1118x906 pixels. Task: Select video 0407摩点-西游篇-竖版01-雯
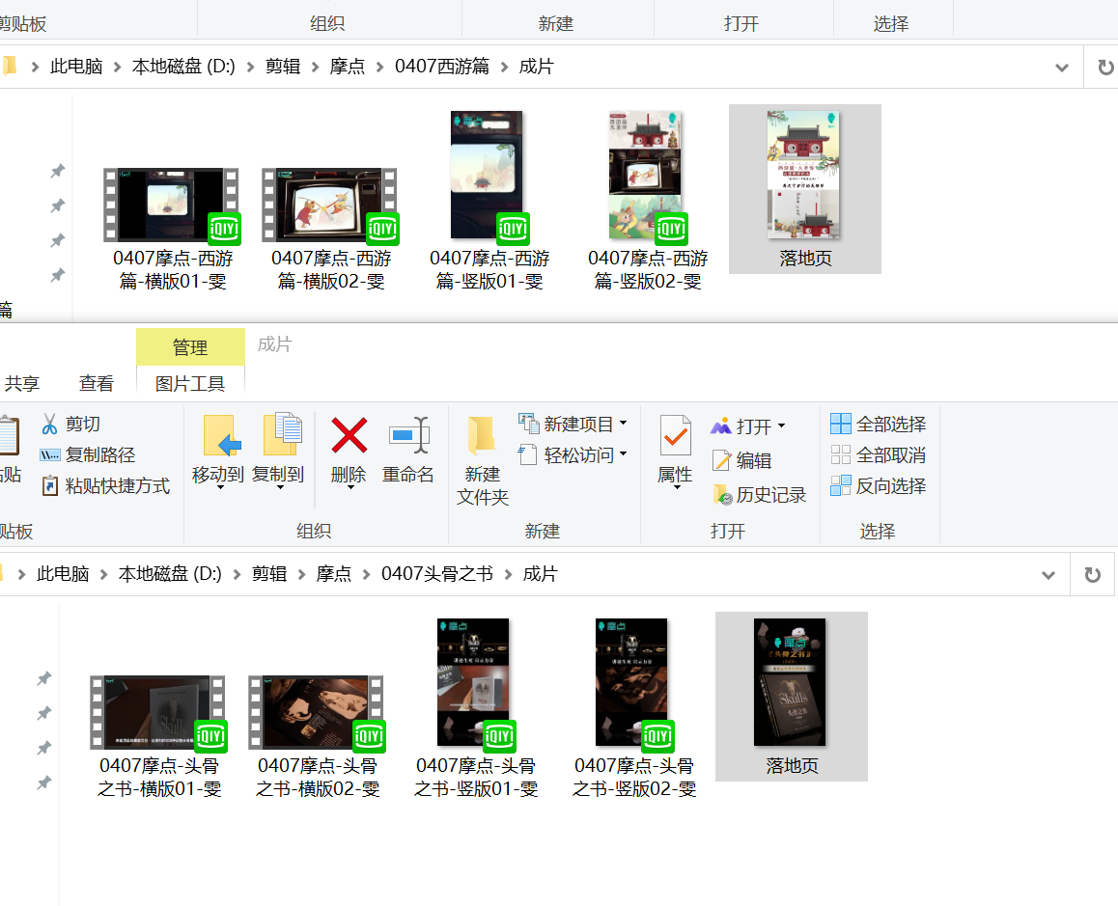pos(489,201)
